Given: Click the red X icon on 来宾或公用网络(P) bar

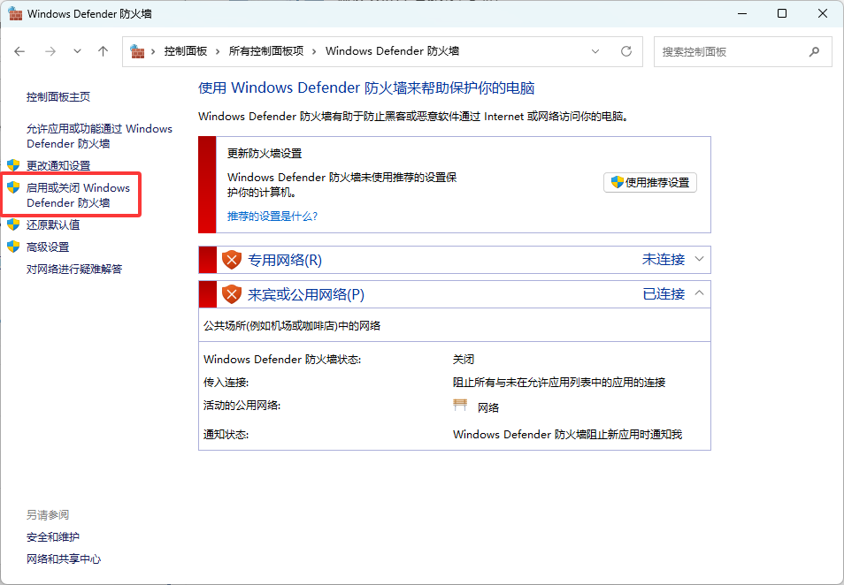Looking at the screenshot, I should [234, 293].
